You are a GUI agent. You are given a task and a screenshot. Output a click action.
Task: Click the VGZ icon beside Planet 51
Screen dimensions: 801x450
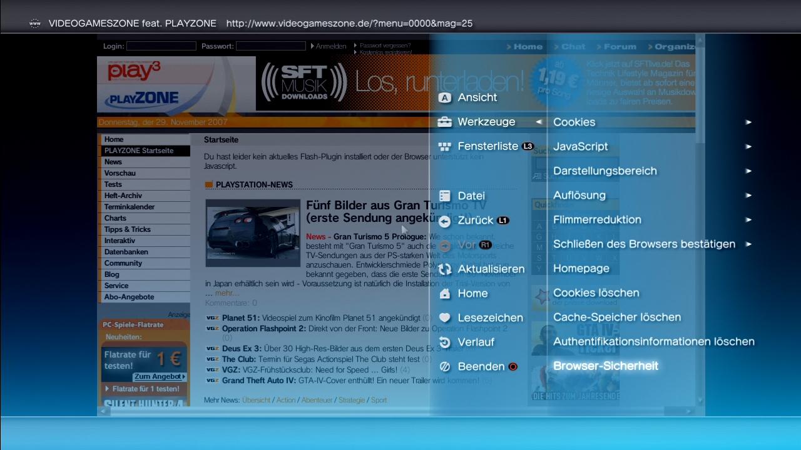pos(213,318)
